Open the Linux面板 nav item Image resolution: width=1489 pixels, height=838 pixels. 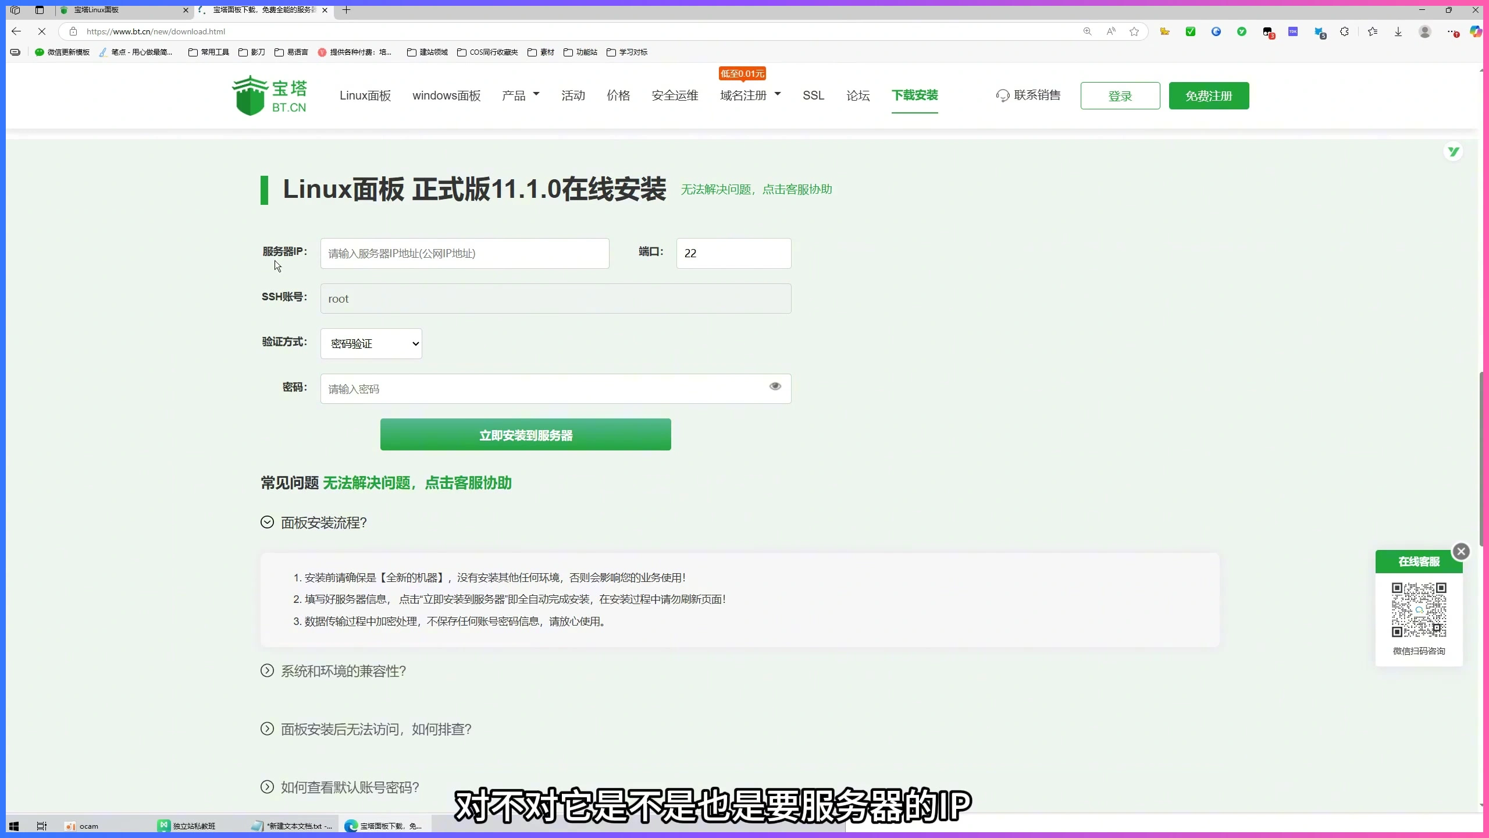pos(365,95)
